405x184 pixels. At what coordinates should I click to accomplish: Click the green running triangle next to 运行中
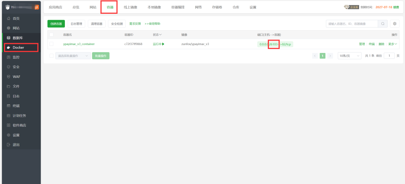(163, 44)
